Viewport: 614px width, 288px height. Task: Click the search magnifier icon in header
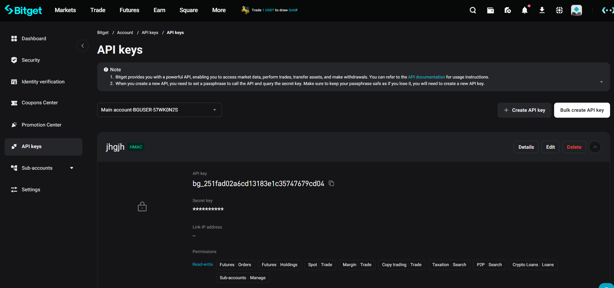point(473,10)
